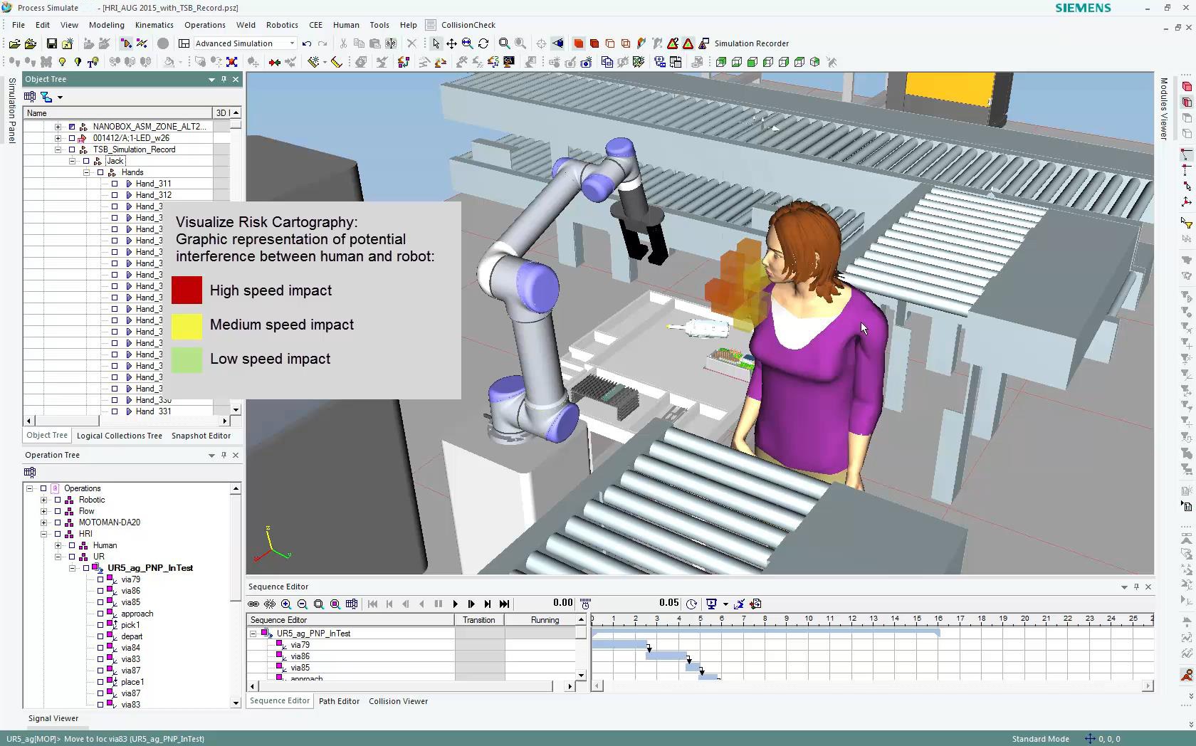Click the Save icon in toolbar
Screen dimensions: 1196x746
51,43
